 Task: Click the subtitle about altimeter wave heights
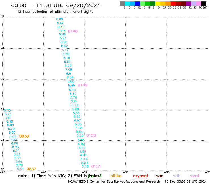[55, 12]
